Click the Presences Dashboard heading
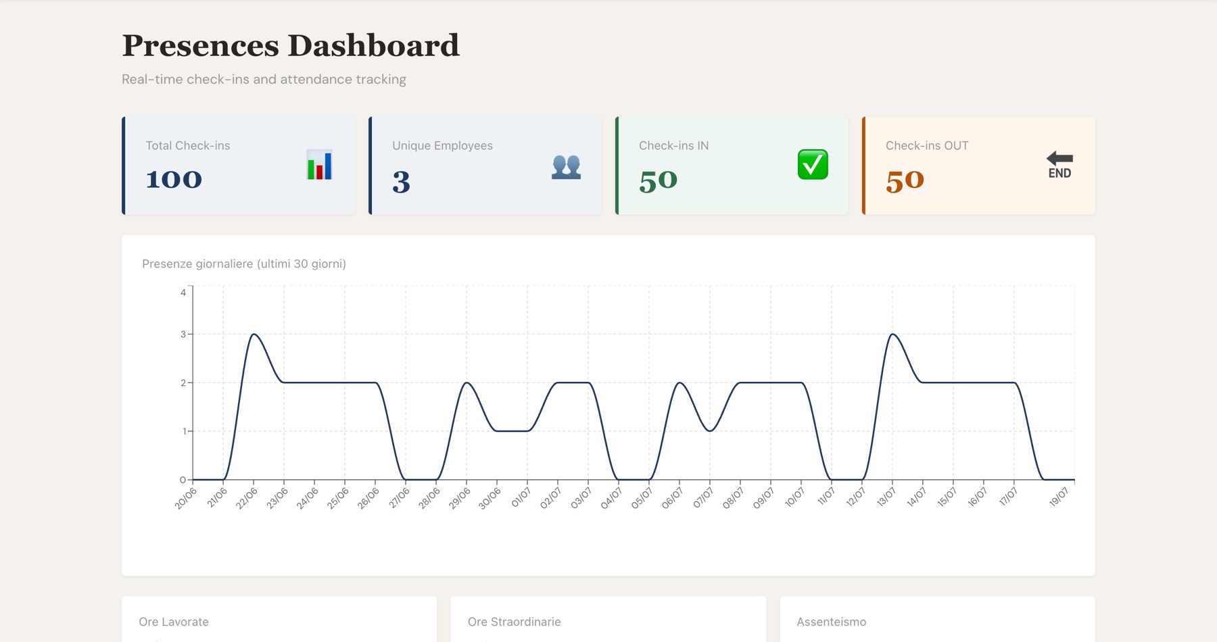 (x=291, y=45)
